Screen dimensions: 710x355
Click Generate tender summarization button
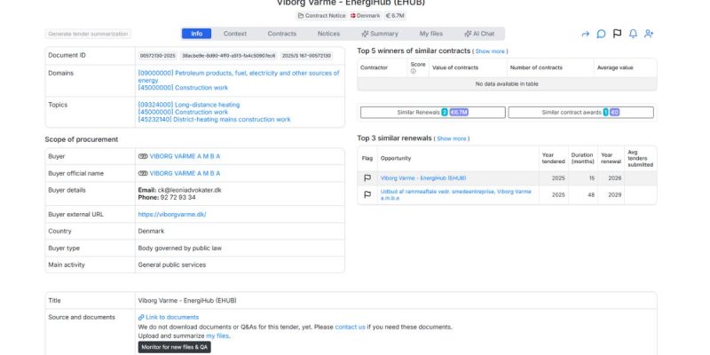(88, 34)
